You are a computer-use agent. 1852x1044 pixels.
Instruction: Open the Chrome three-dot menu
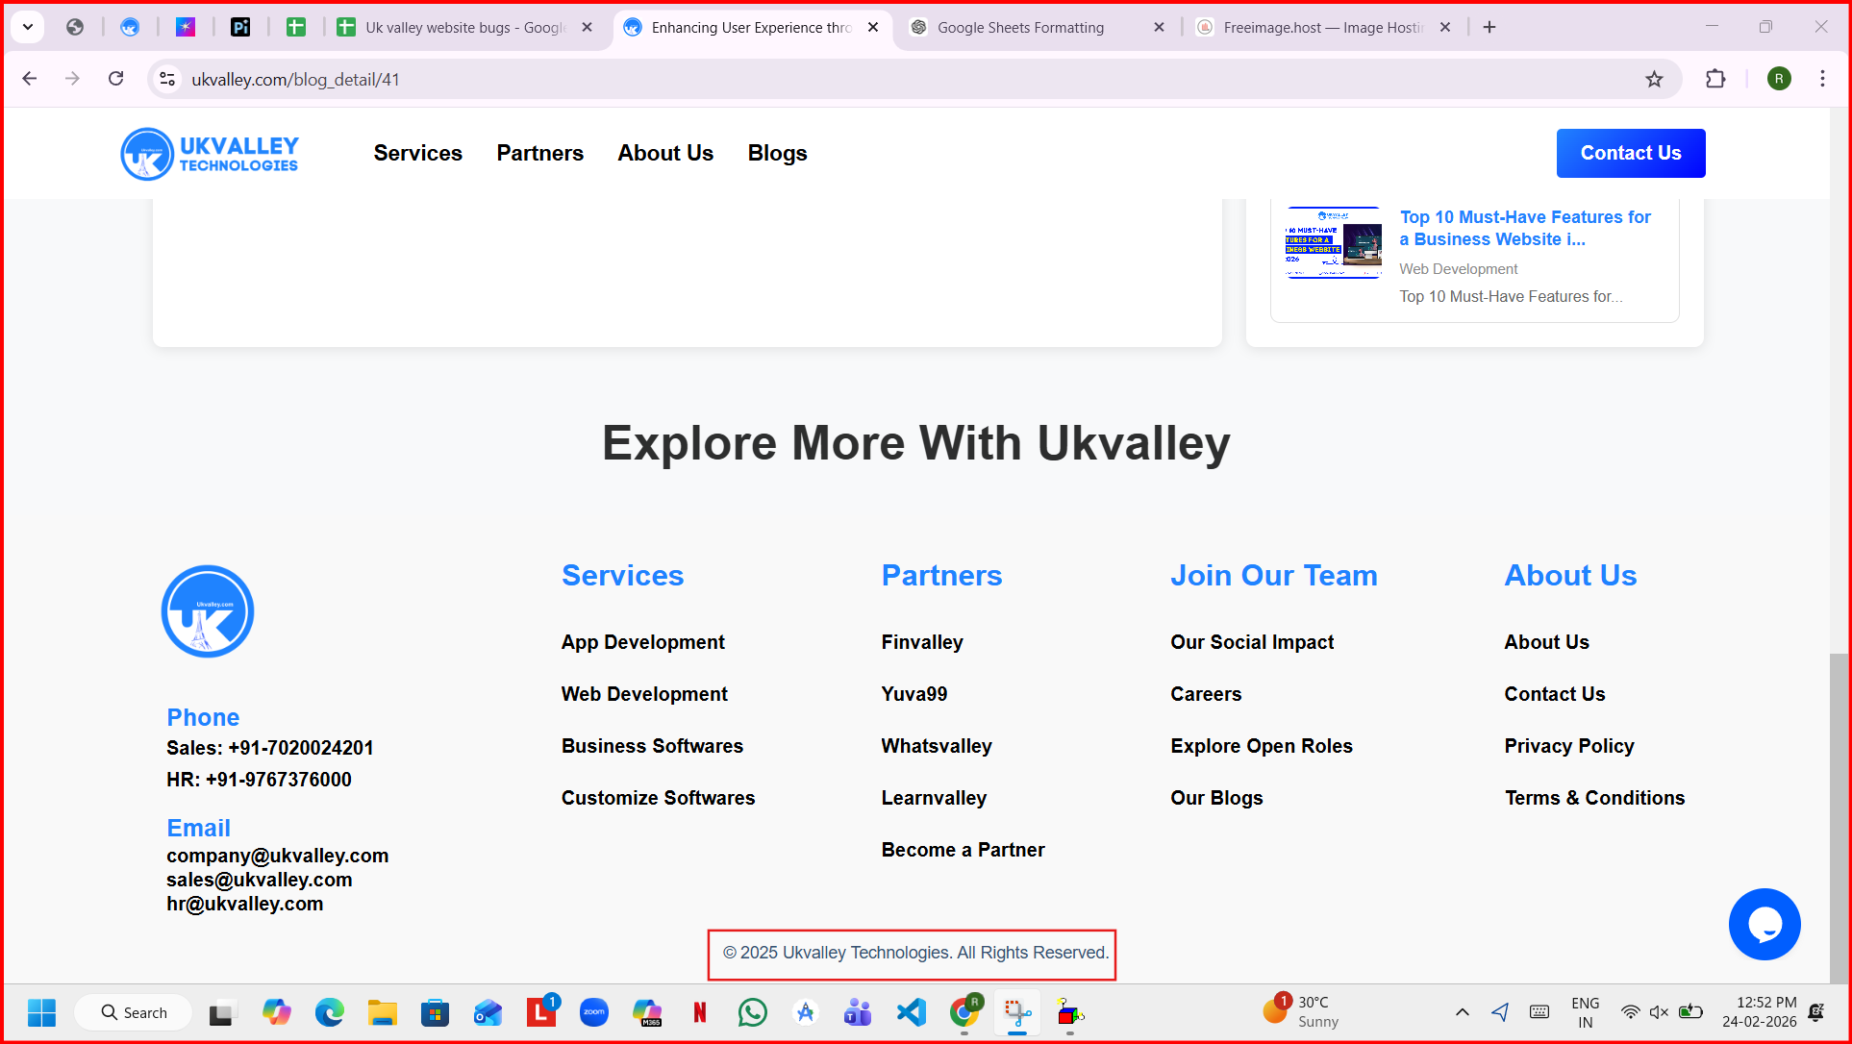click(x=1822, y=79)
